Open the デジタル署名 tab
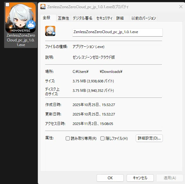Screen dimensions: 185x184 click(x=82, y=18)
